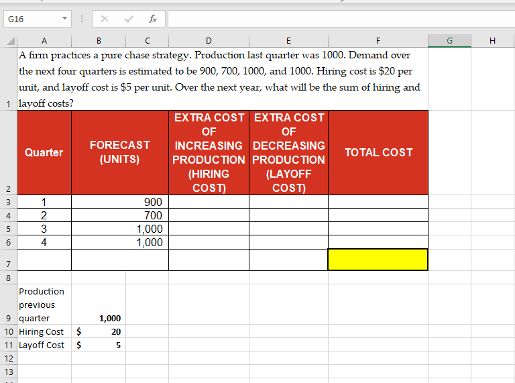Click the yellow total cost cell
The height and width of the screenshot is (383, 515).
click(x=378, y=260)
